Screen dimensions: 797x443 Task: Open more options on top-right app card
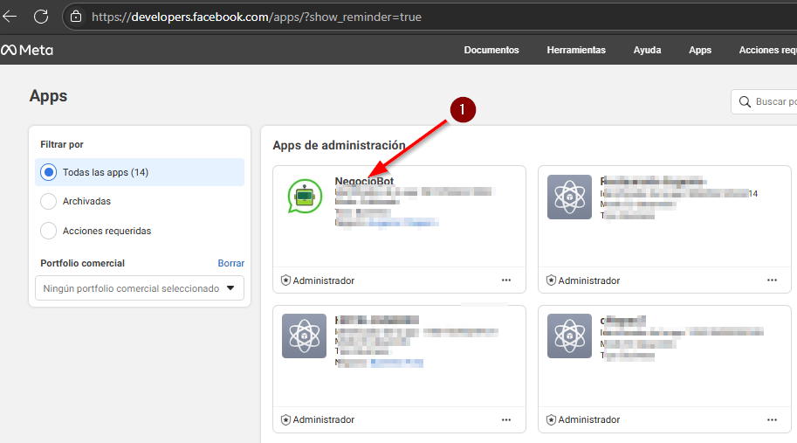tap(772, 280)
